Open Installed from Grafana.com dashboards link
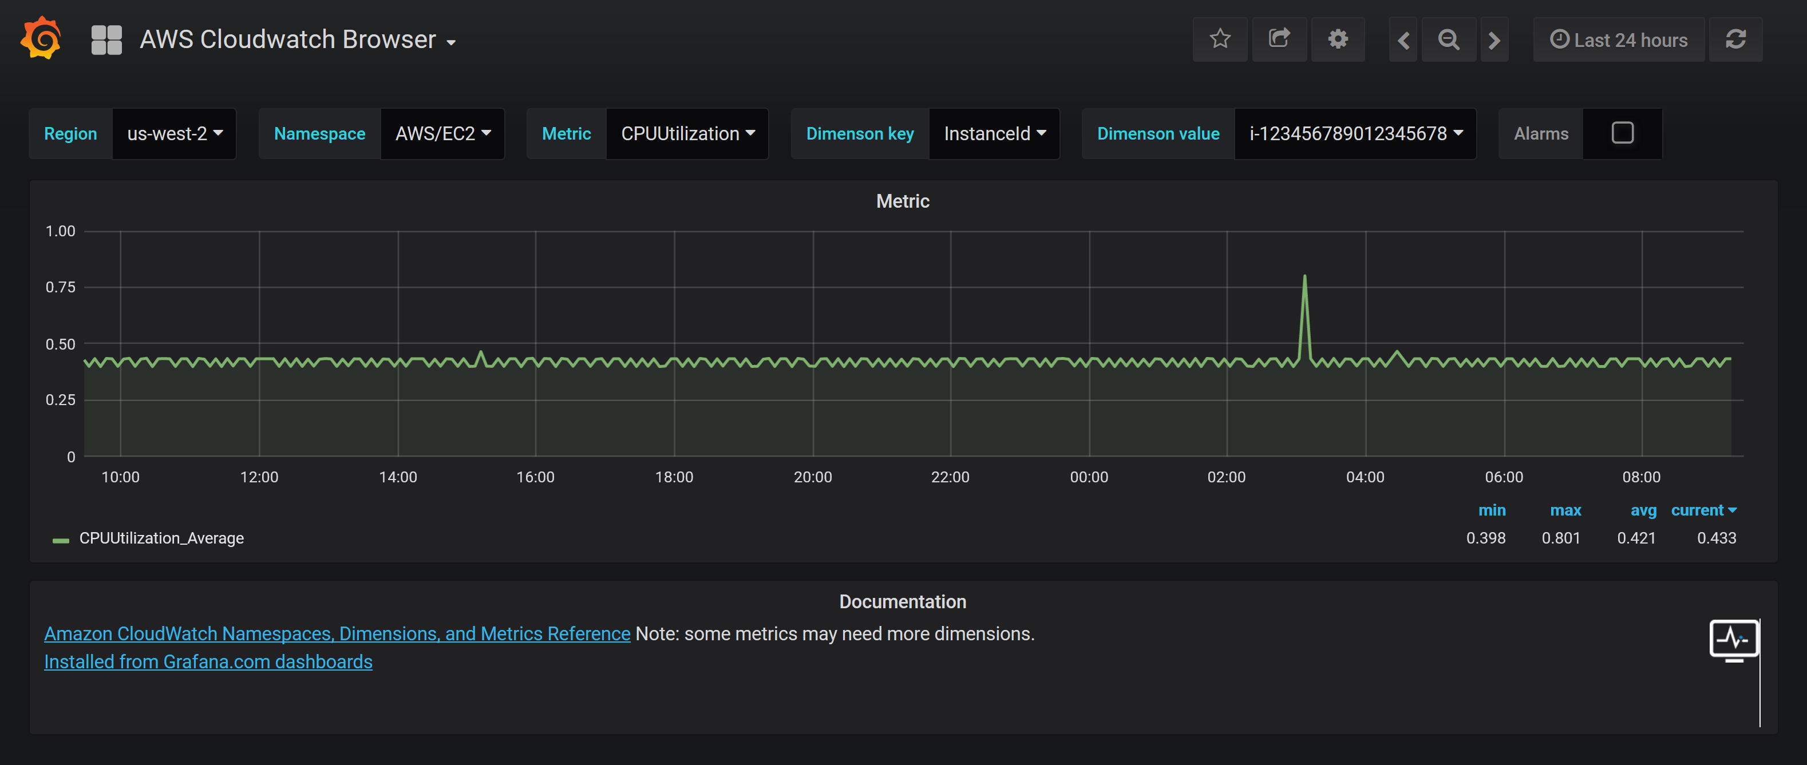This screenshot has width=1807, height=765. (208, 661)
